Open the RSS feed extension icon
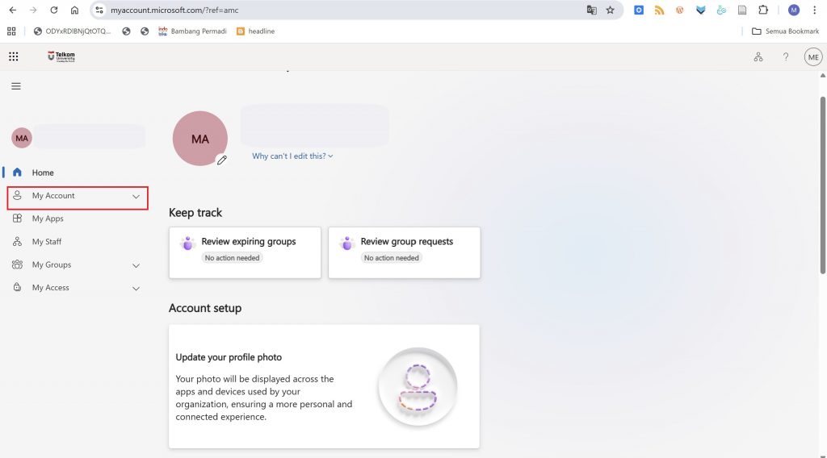827x458 pixels. pos(659,10)
